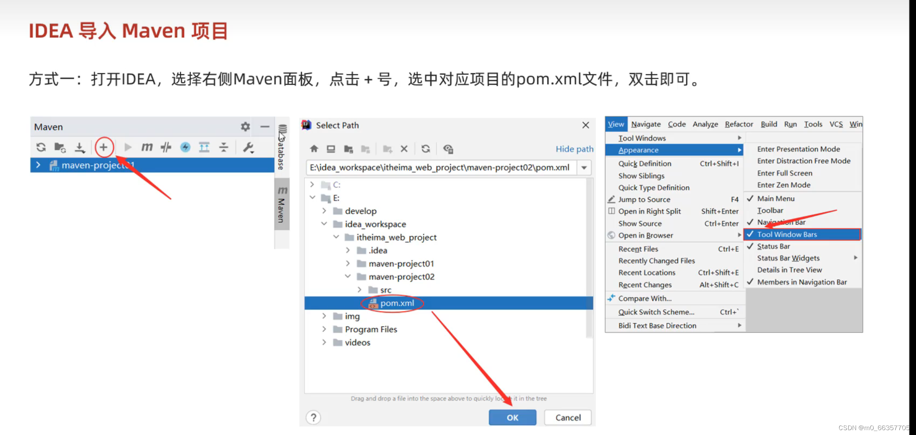Delete selected item with X icon
Image resolution: width=916 pixels, height=435 pixels.
(404, 149)
